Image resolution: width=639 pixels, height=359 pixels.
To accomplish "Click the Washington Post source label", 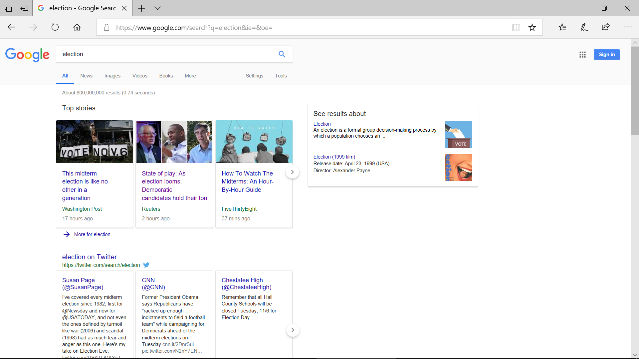I will (x=82, y=209).
